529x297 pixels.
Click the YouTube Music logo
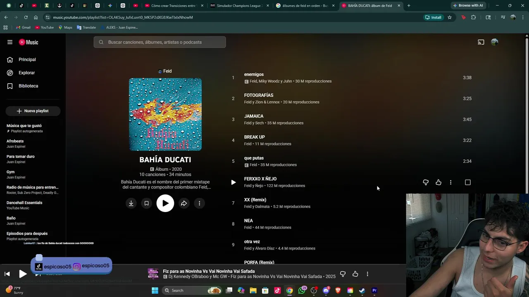coord(29,42)
